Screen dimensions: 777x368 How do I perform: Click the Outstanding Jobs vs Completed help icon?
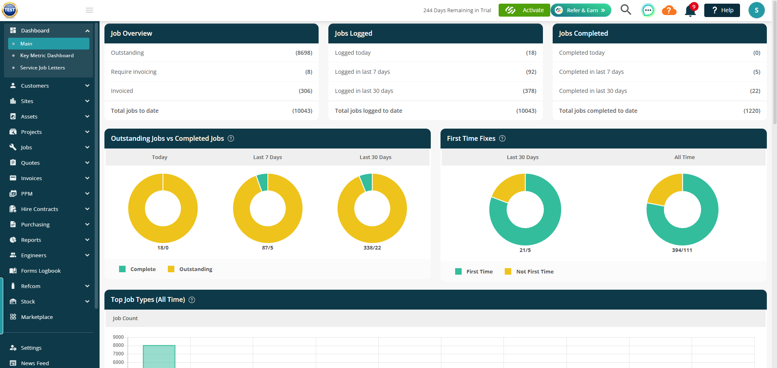pos(231,138)
